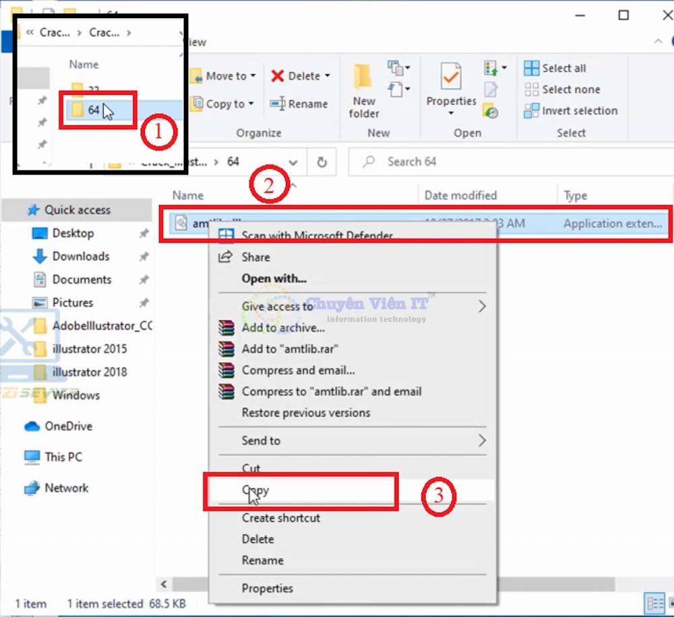Select Copy from the context menu
Viewport: 674px width, 617px height.
[x=256, y=490]
